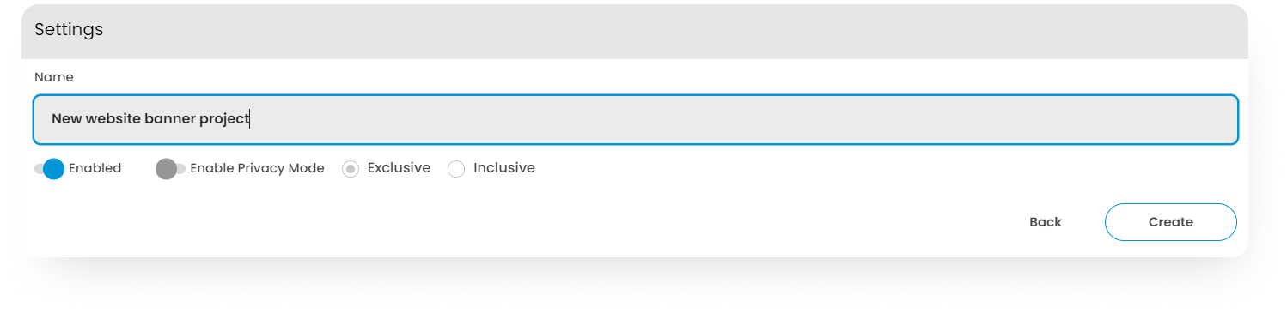Turn on the Enable Privacy Mode switch

coord(170,168)
